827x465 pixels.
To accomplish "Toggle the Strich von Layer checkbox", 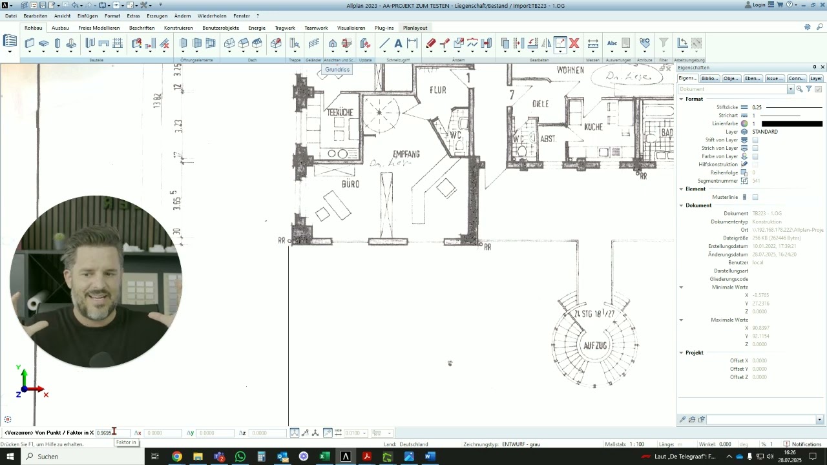I will (x=755, y=149).
